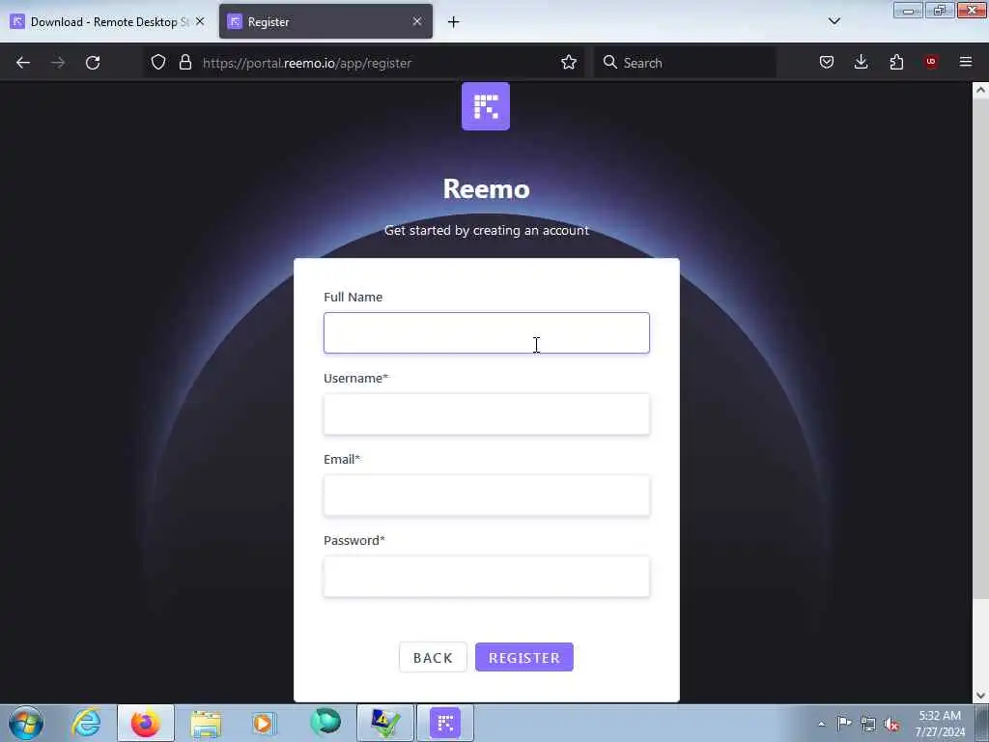Expand the list all tabs chevron

click(x=834, y=21)
